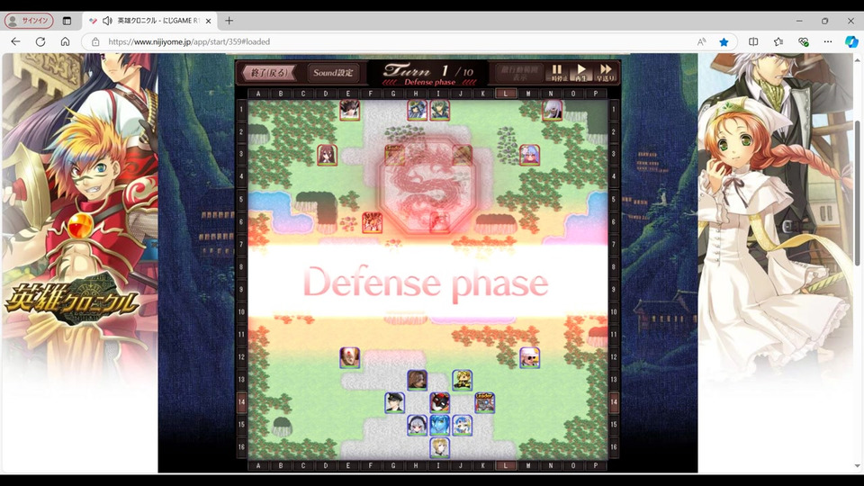Click the サインイン profile button
The image size is (864, 486).
click(29, 21)
